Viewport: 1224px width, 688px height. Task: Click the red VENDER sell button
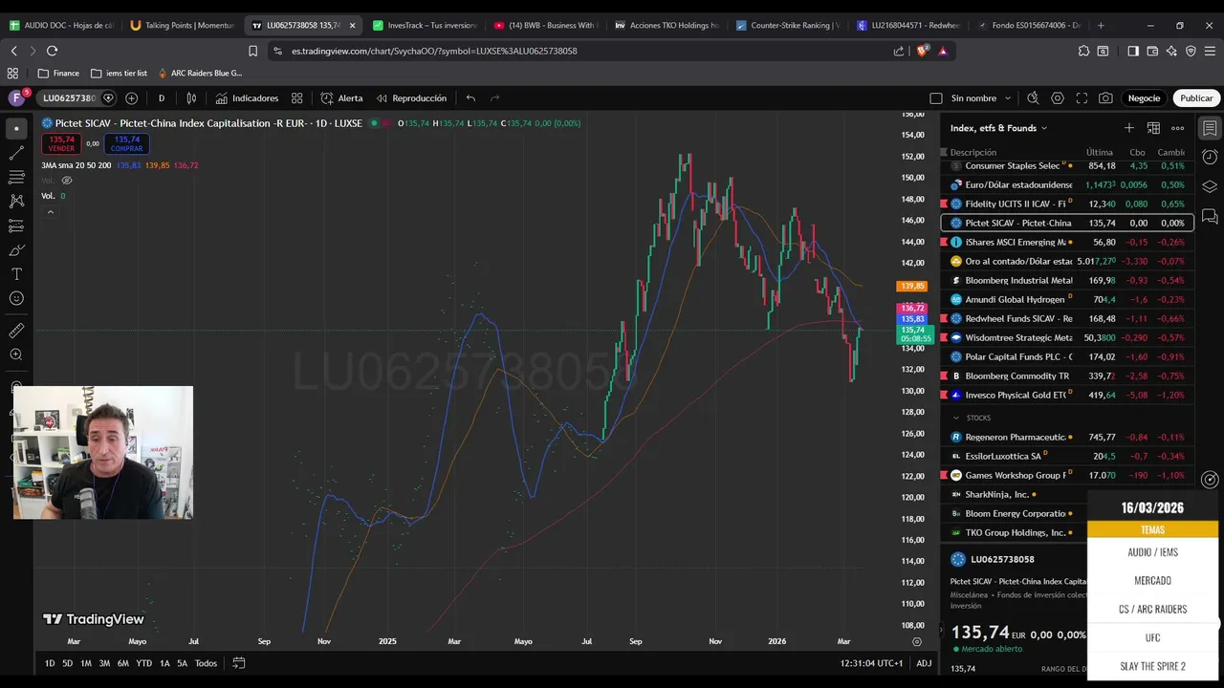61,144
